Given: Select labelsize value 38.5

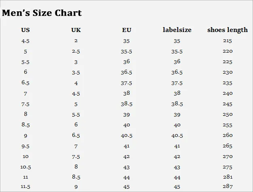Looking at the screenshot, I should 177,104.
